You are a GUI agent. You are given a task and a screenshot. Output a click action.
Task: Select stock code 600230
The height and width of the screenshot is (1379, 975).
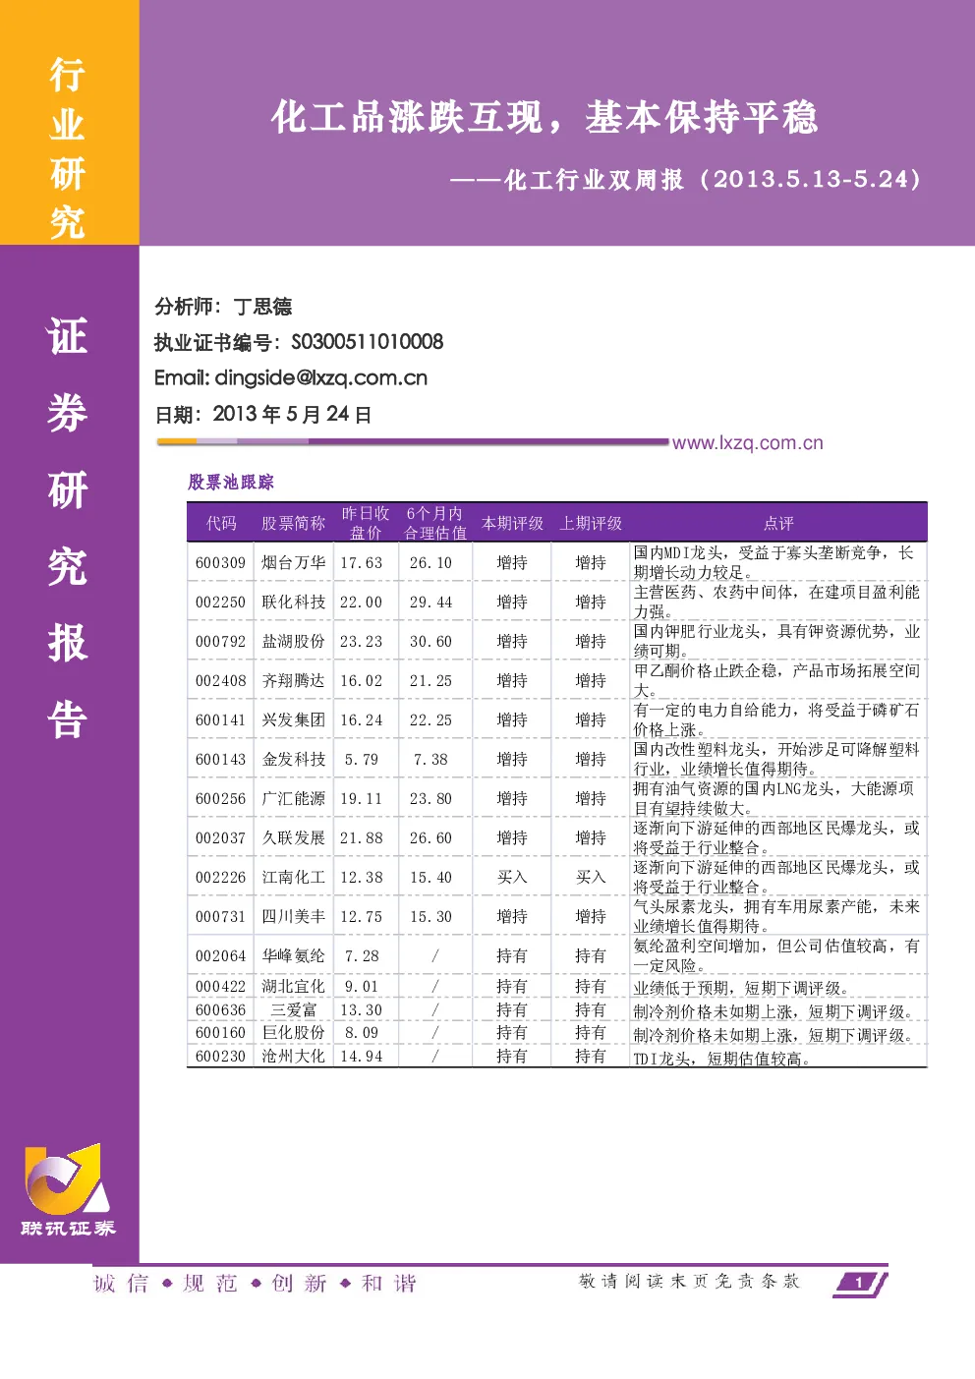220,1057
